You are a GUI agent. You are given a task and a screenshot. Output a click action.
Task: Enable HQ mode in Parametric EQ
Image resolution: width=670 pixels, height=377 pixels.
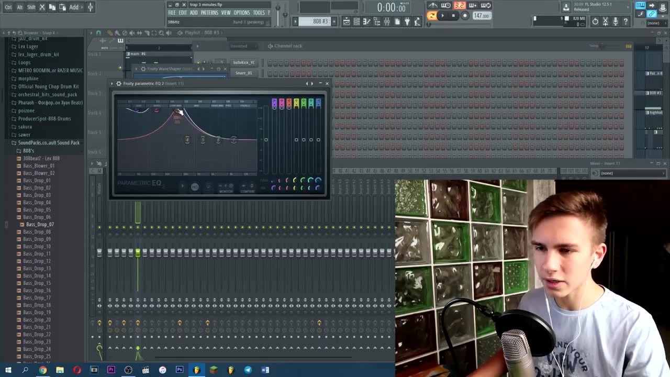pyautogui.click(x=195, y=187)
